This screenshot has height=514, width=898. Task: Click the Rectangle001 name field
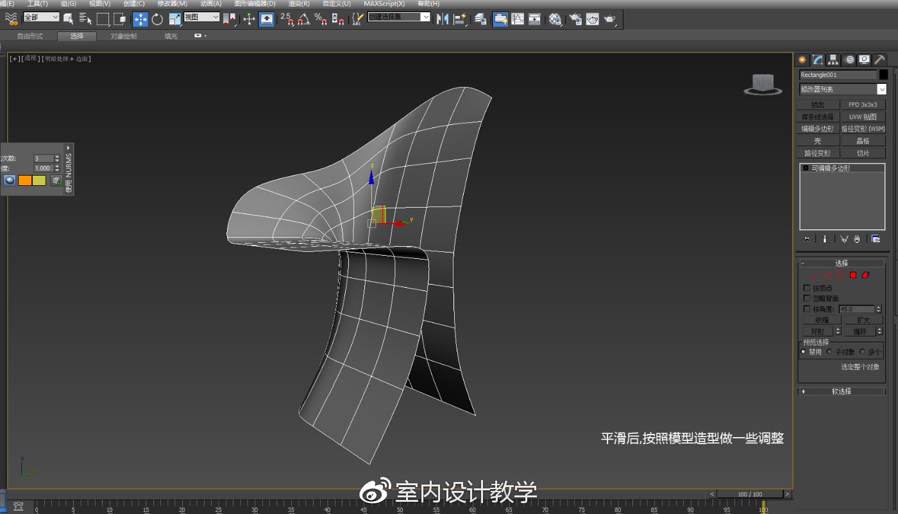click(837, 74)
